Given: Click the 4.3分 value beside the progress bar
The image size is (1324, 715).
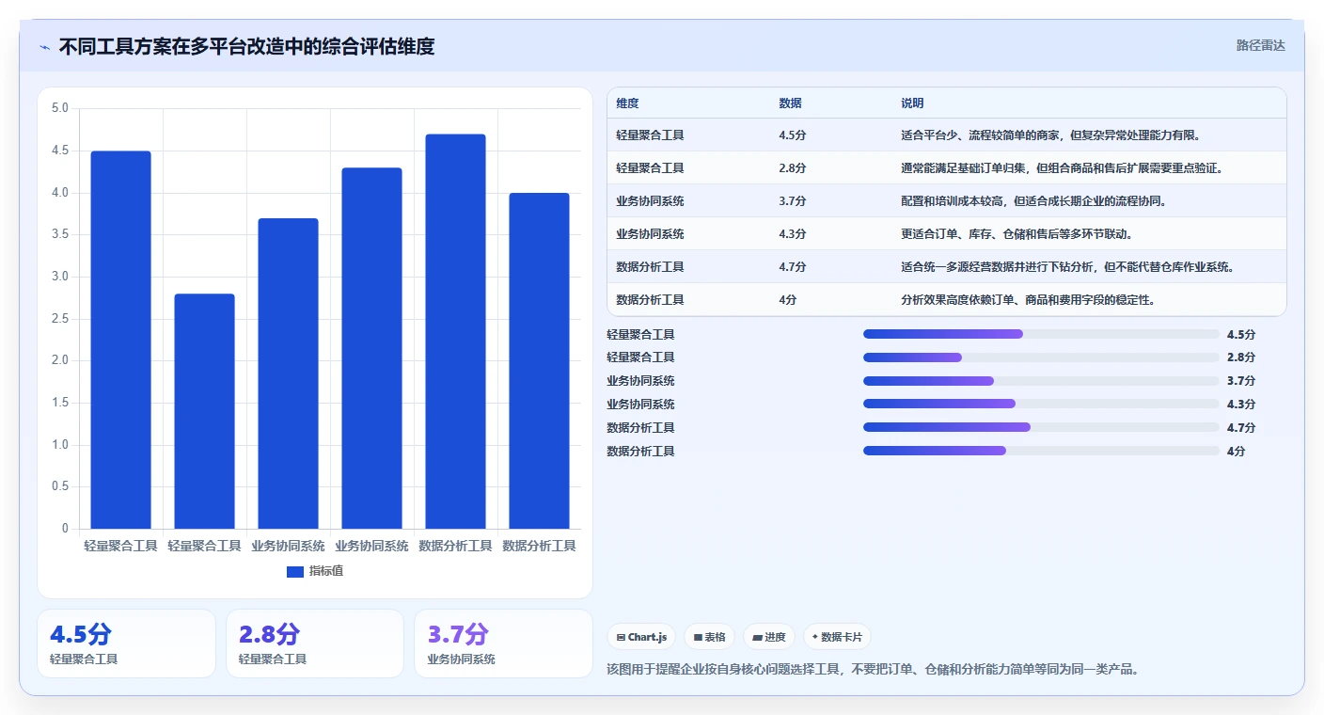Looking at the screenshot, I should click(1241, 404).
